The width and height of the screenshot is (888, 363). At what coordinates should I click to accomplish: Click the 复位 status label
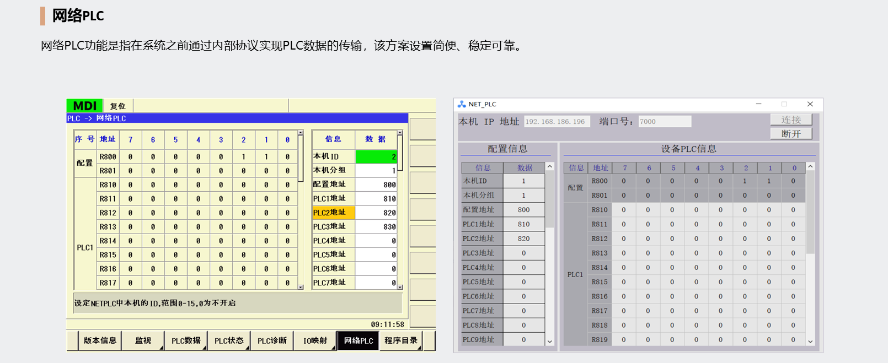117,106
